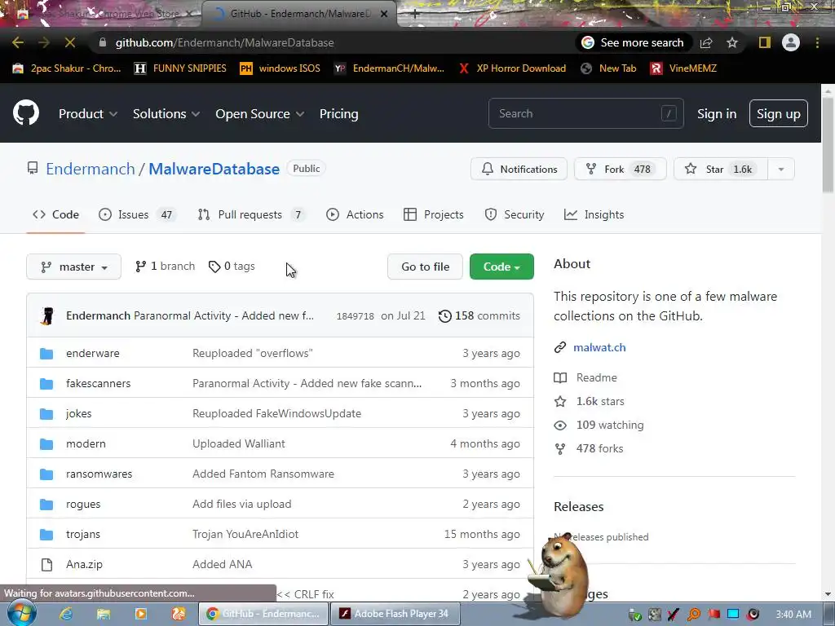Viewport: 835px width, 626px height.
Task: Click the share page icon in address bar
Action: click(x=707, y=42)
